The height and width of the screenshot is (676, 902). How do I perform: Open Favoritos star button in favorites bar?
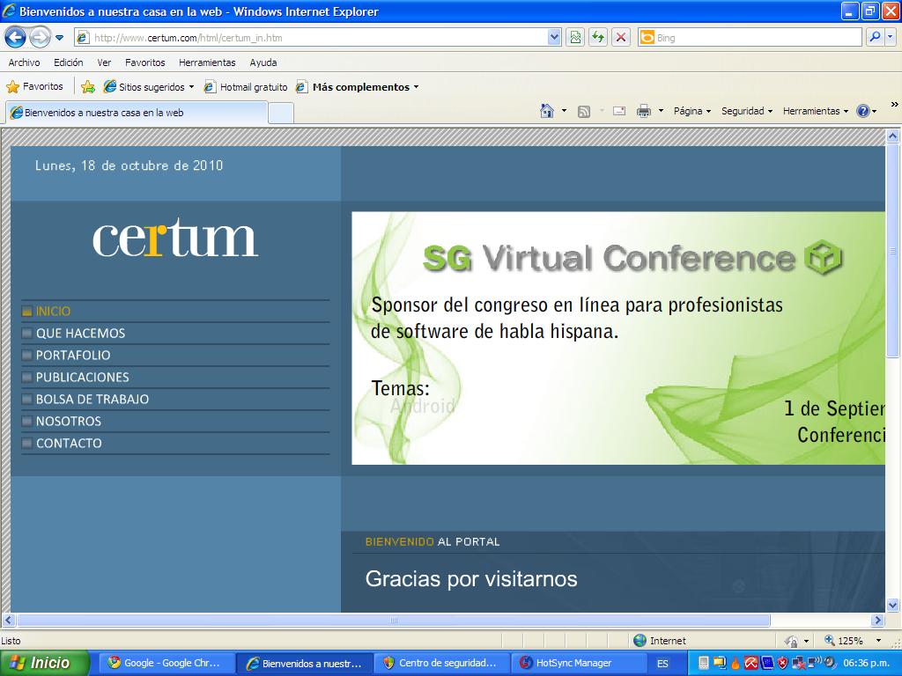34,87
